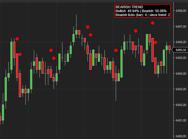Click the 6497.00 price axis label
The image size is (188, 139).
(x=181, y=27)
